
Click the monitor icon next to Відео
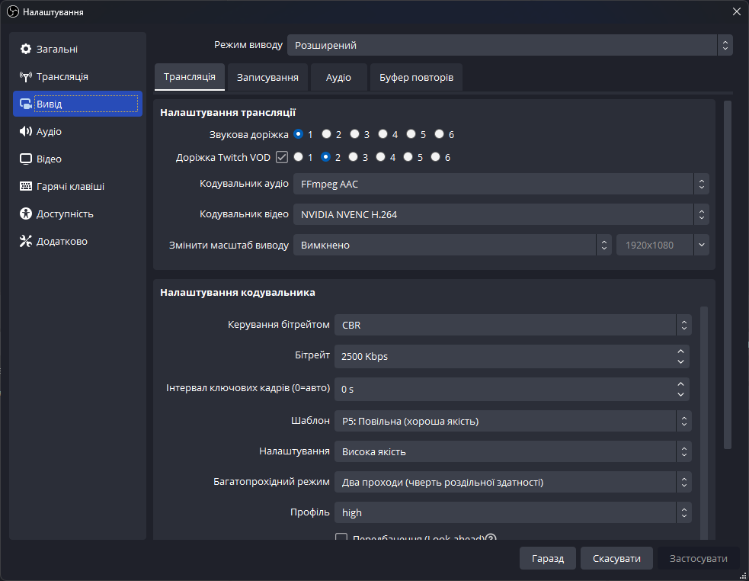26,159
